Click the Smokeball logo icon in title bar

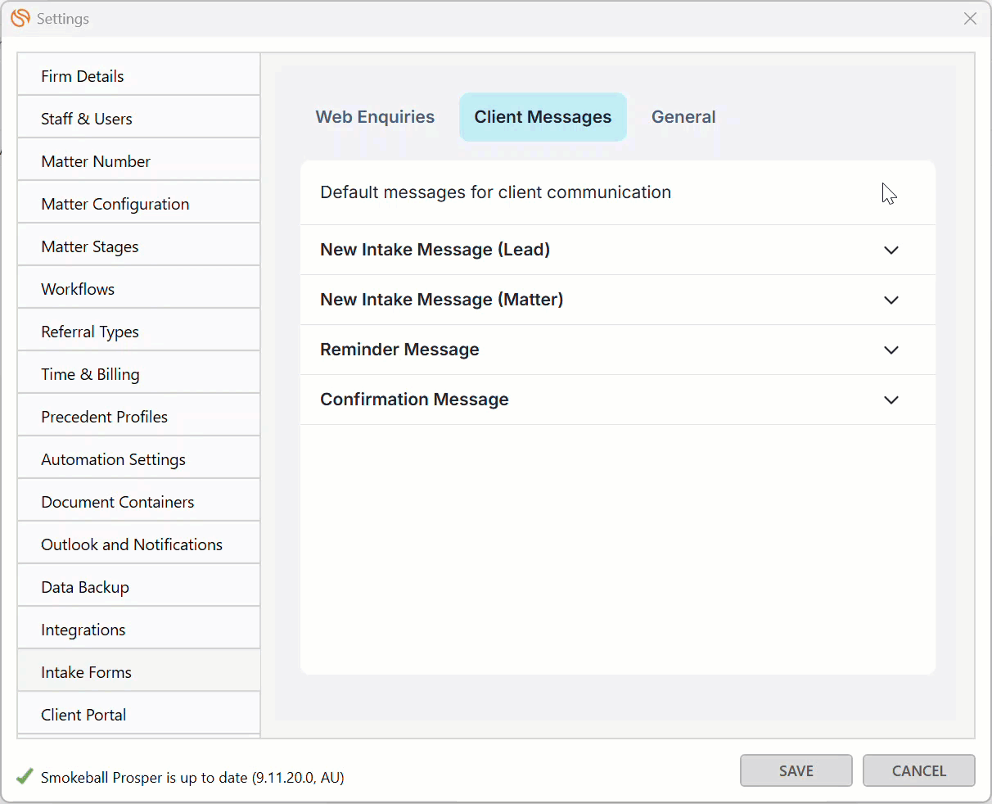tap(20, 18)
